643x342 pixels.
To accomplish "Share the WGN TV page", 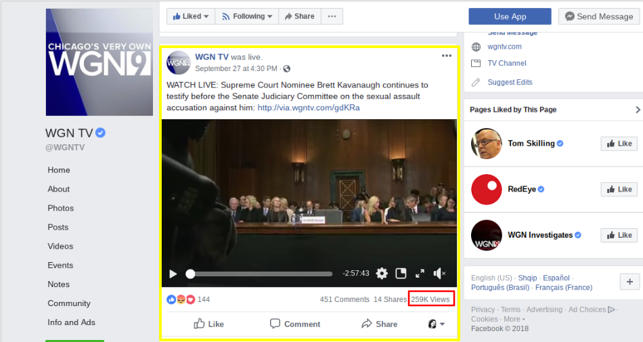I will point(300,16).
